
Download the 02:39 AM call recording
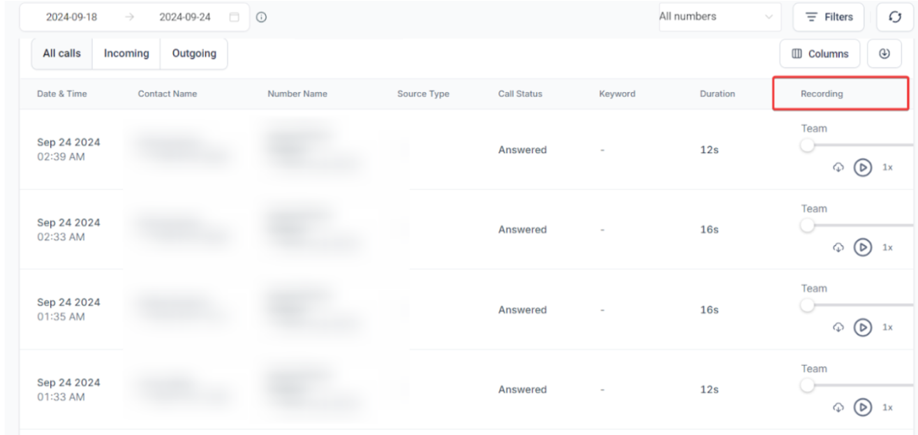coord(839,168)
